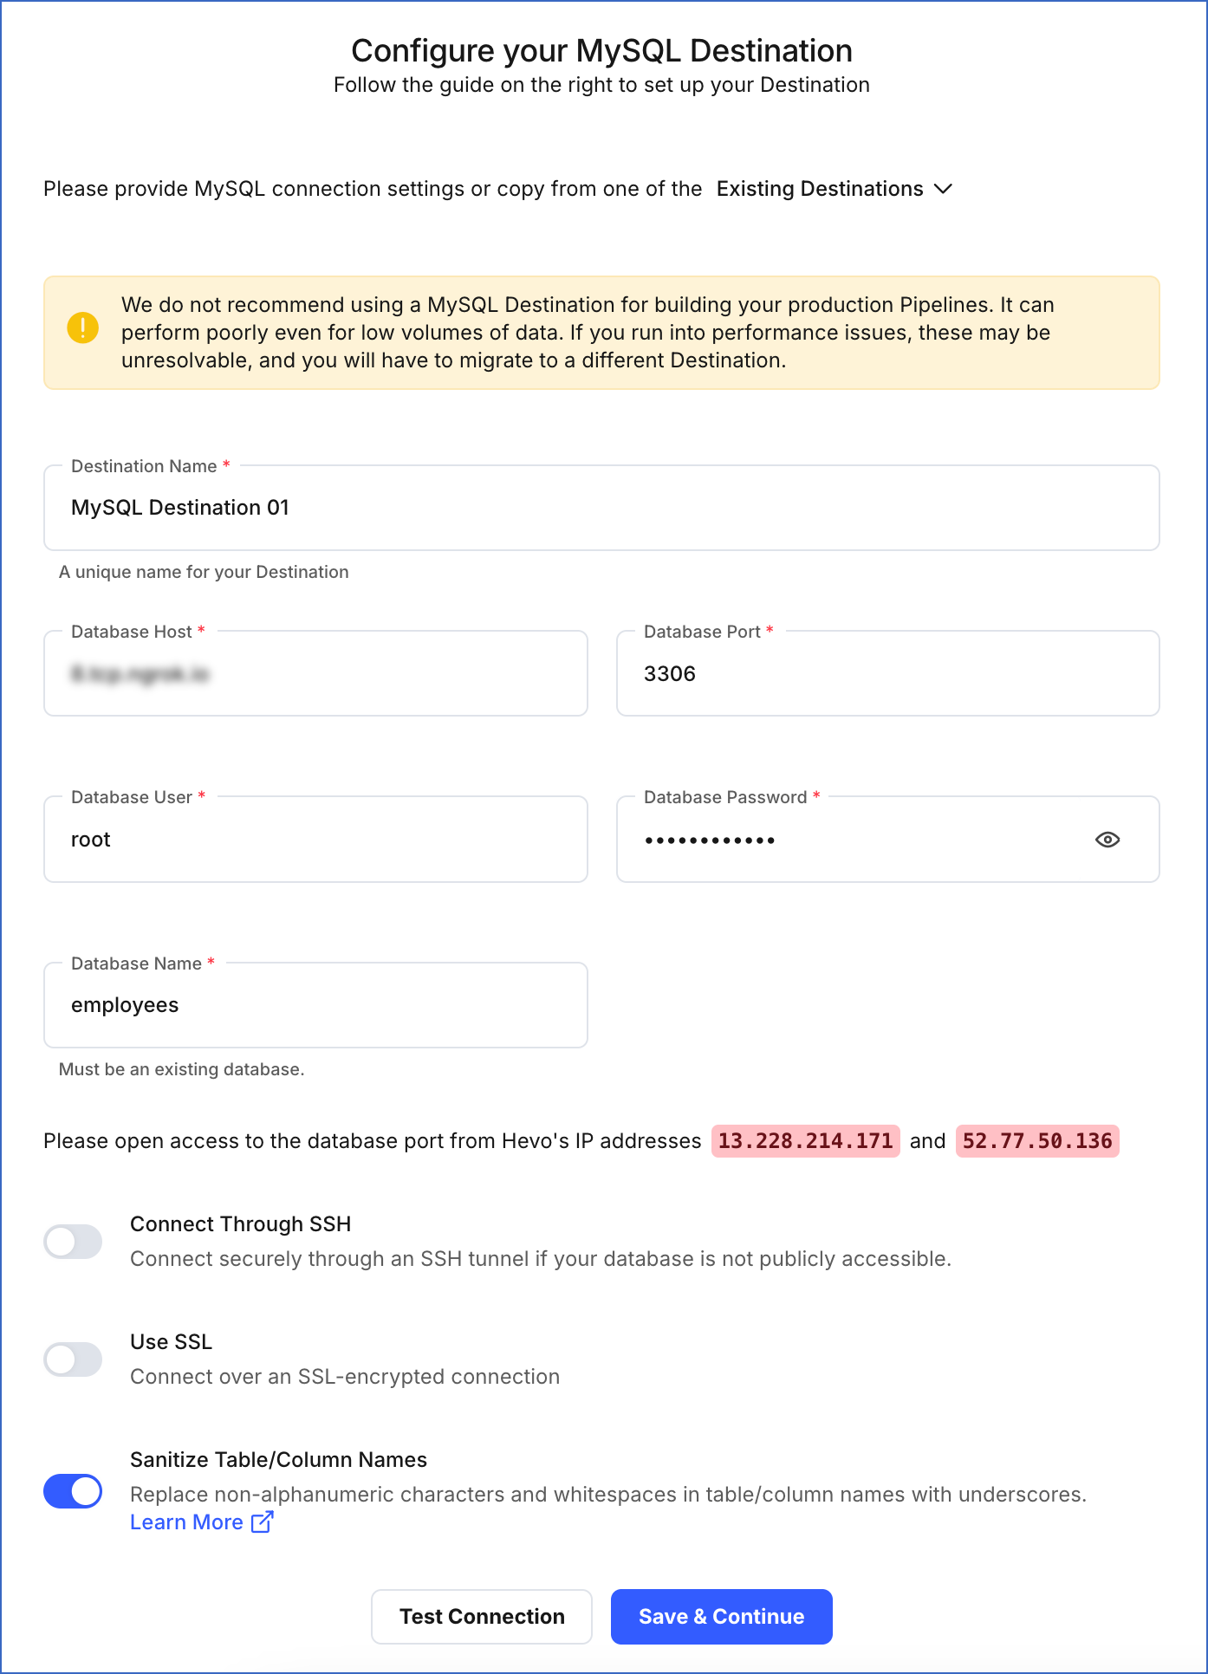Open Learn More via the external link icon
The height and width of the screenshot is (1674, 1208).
(261, 1522)
